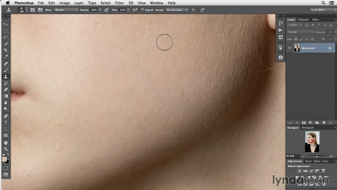This screenshot has height=190, width=337.
Task: Open the Image menu
Action: click(x=65, y=3)
